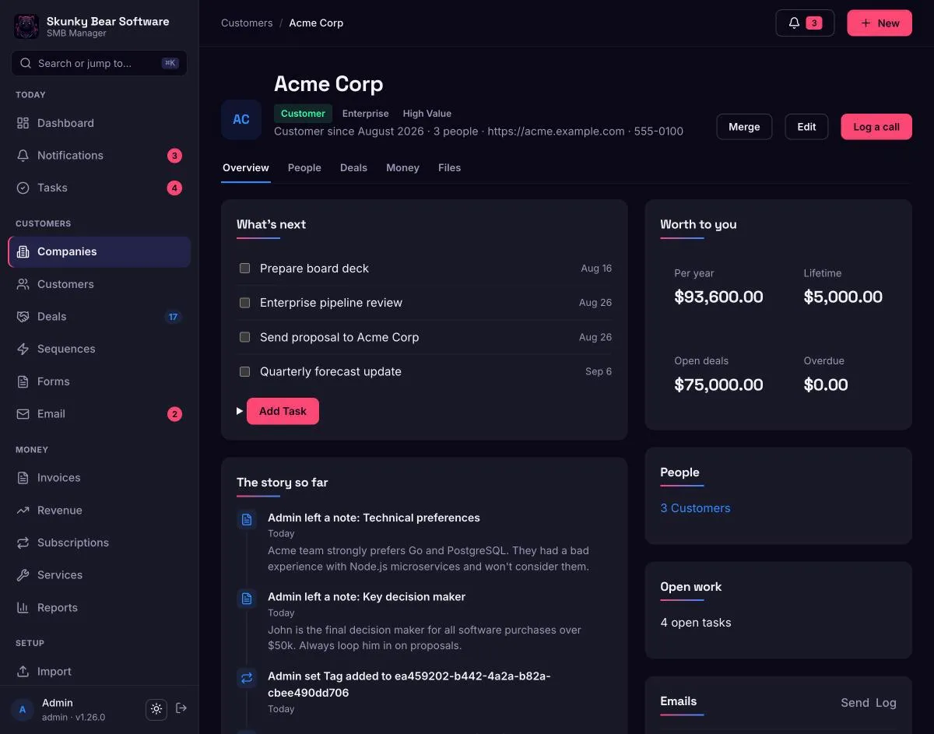934x734 pixels.
Task: Click the Edit button
Action: click(x=806, y=127)
